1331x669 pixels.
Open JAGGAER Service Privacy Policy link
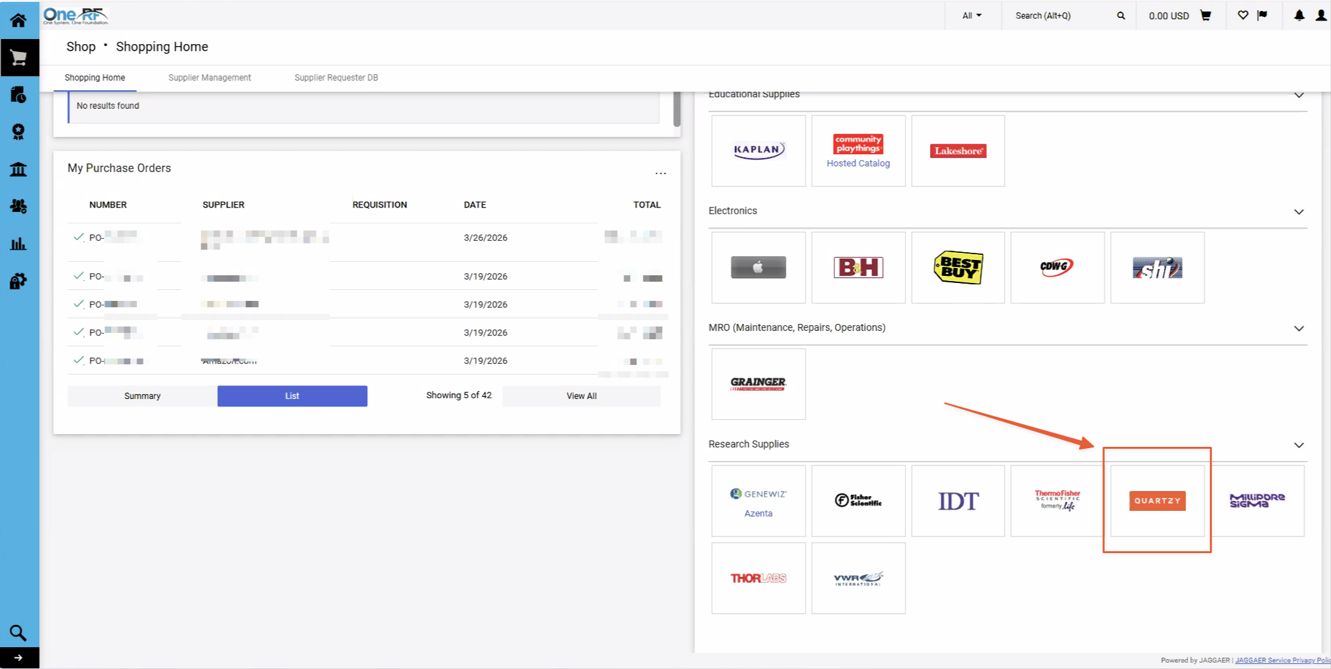[x=1282, y=660]
